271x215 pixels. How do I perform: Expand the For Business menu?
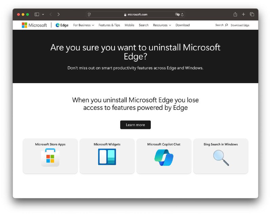click(x=84, y=25)
